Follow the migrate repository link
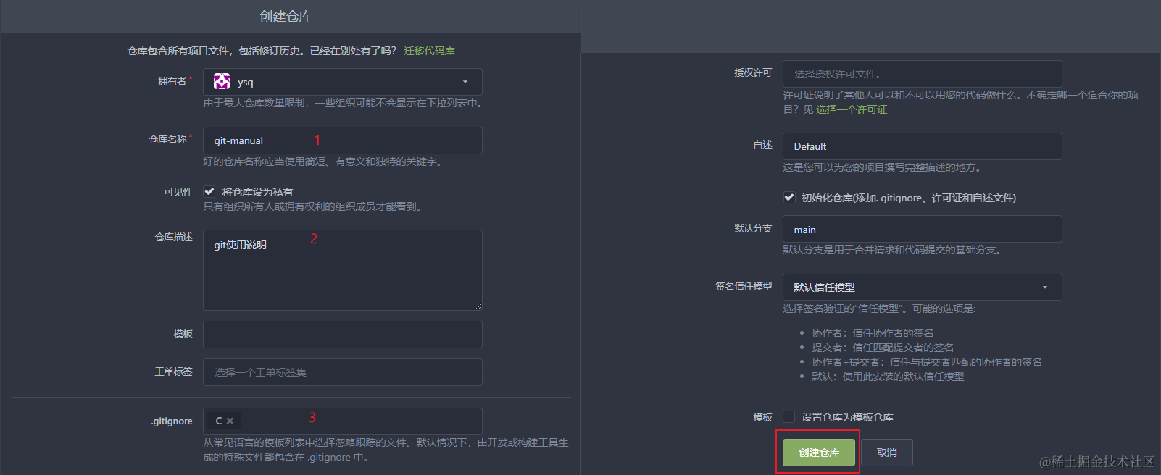1161x475 pixels. (429, 51)
